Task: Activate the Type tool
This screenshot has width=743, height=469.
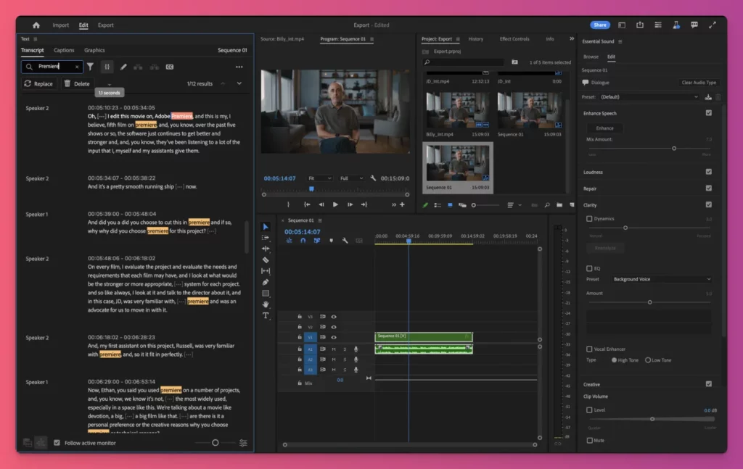Action: (x=266, y=315)
